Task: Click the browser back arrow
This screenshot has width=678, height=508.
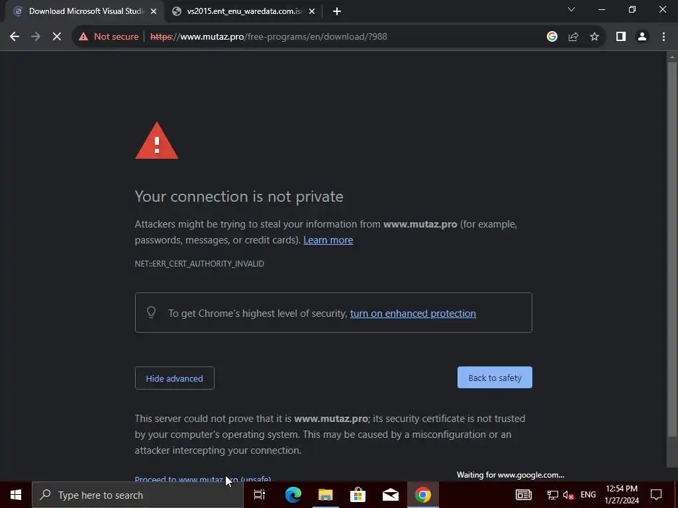Action: click(x=15, y=37)
